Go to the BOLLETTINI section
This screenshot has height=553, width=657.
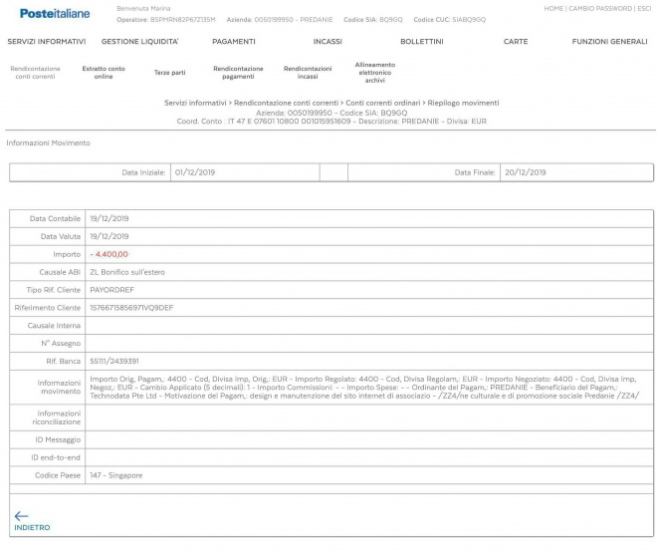coord(421,42)
